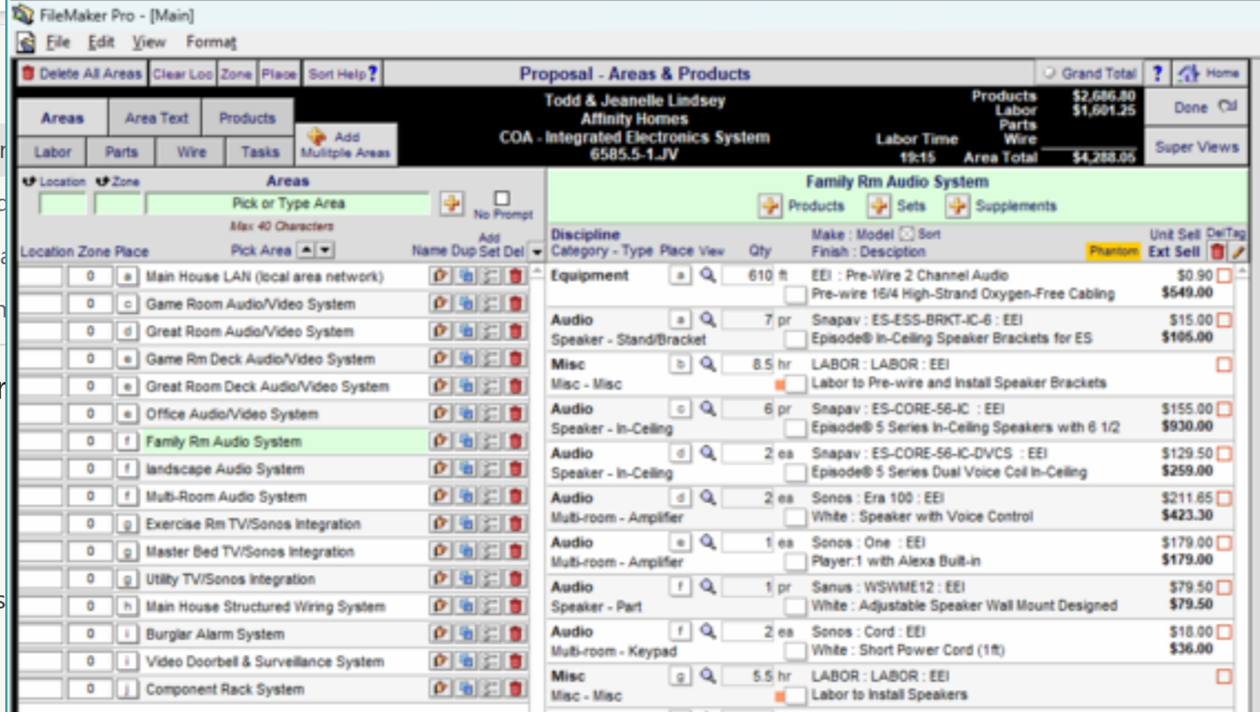Image resolution: width=1260 pixels, height=712 pixels.
Task: Toggle the No Prompt checkbox
Action: pyautogui.click(x=502, y=198)
